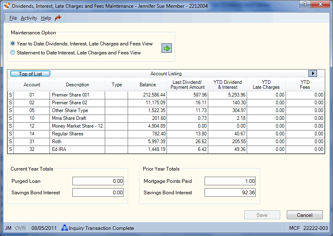
Task: Select Money Market Share - 12 description
Action: tap(77, 126)
